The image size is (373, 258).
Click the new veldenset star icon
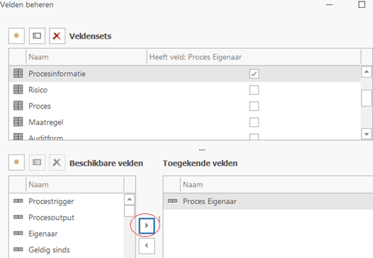[17, 36]
